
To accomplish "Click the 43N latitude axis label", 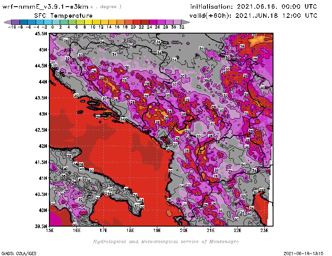I will [x=43, y=114].
